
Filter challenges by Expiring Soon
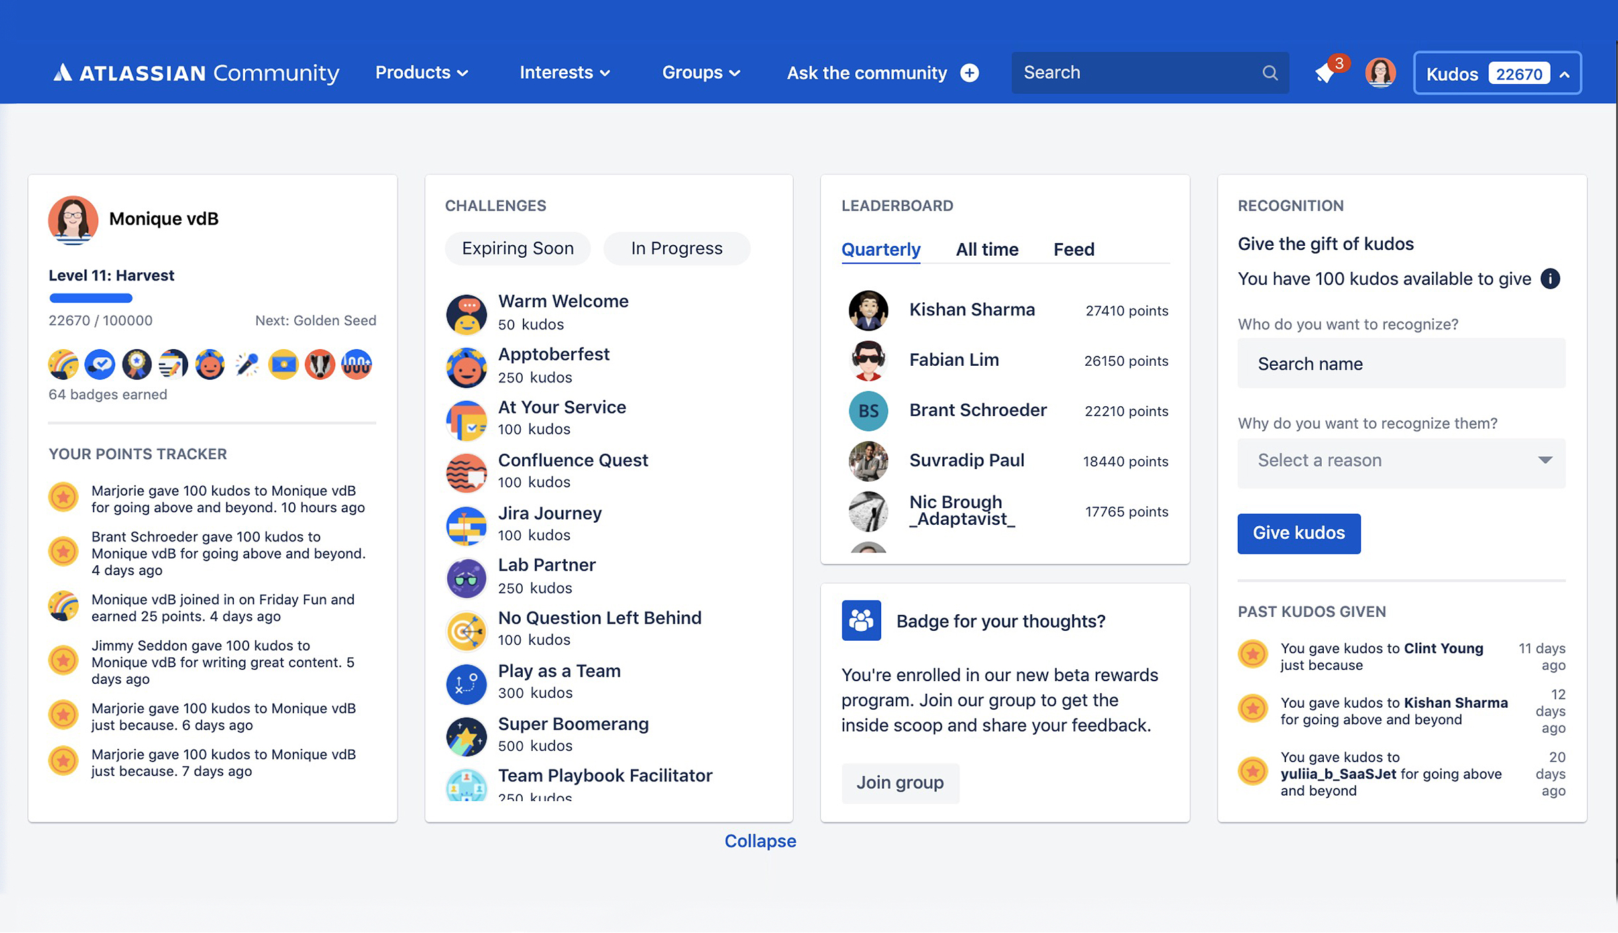coord(517,248)
